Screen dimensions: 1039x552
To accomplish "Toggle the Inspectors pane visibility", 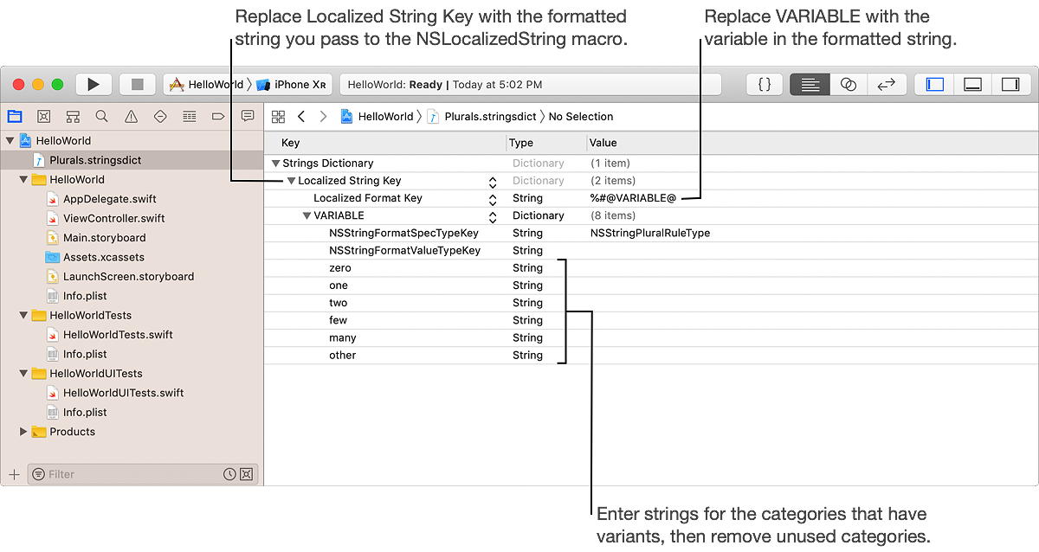I will pyautogui.click(x=1010, y=84).
